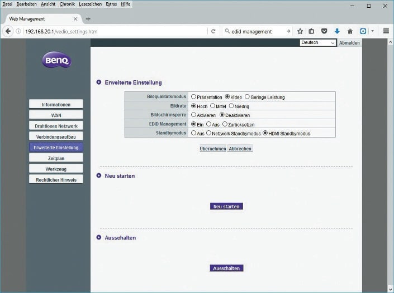The width and height of the screenshot is (394, 293).
Task: Open the bookmarks list icon
Action: (312, 31)
